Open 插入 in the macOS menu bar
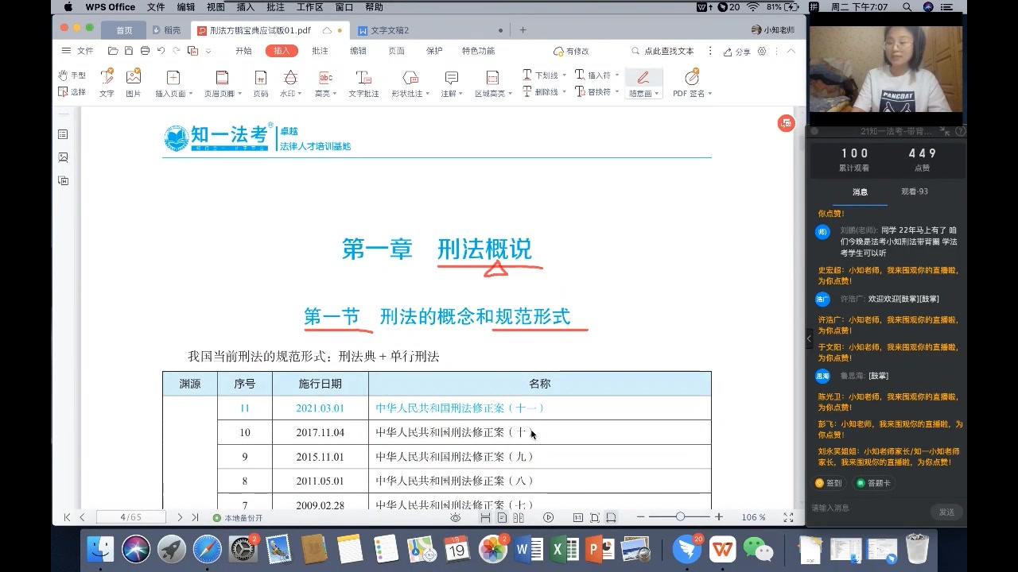Screen dimensions: 1018x572 [x=246, y=7]
